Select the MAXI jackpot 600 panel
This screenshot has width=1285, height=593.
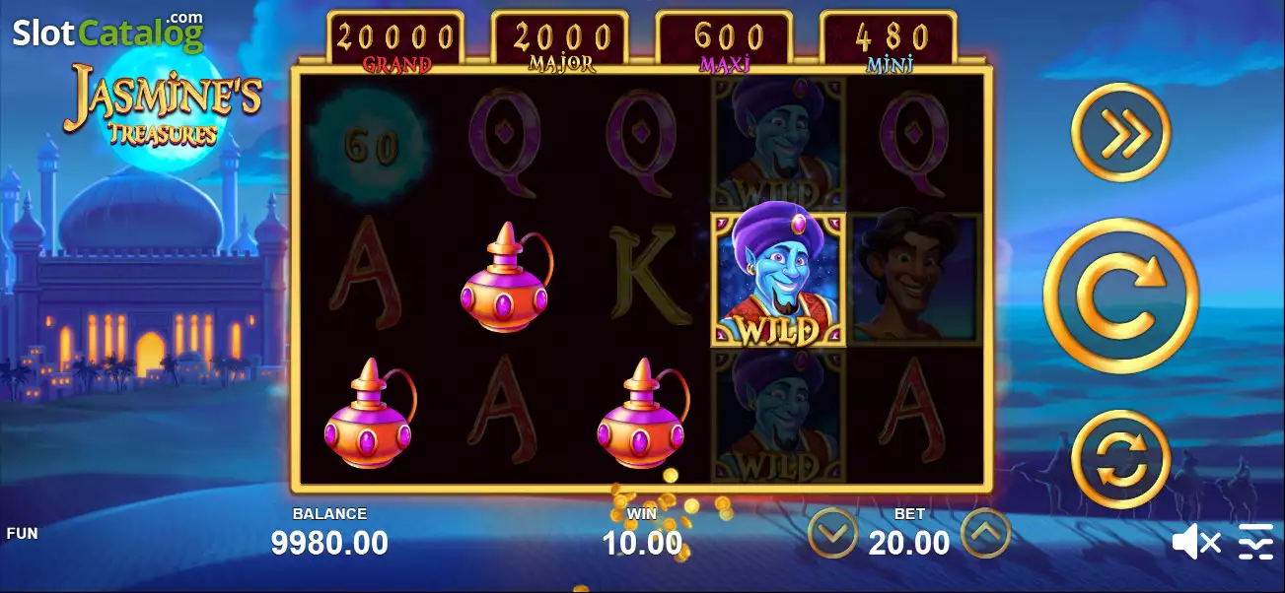point(724,43)
